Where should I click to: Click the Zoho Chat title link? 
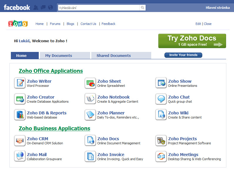pos(179,97)
